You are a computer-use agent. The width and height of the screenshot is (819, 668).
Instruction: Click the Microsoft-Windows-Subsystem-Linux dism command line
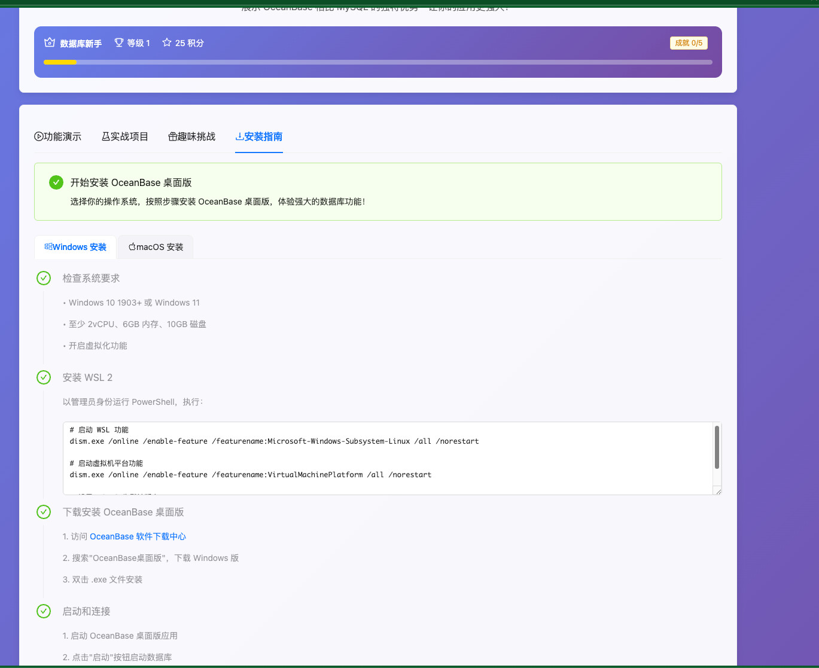[x=275, y=441]
